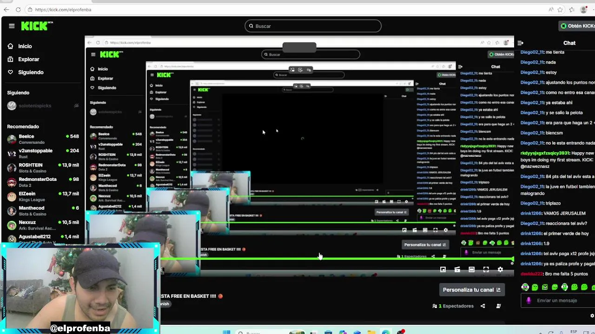Focus the Buscar search field

[313, 26]
